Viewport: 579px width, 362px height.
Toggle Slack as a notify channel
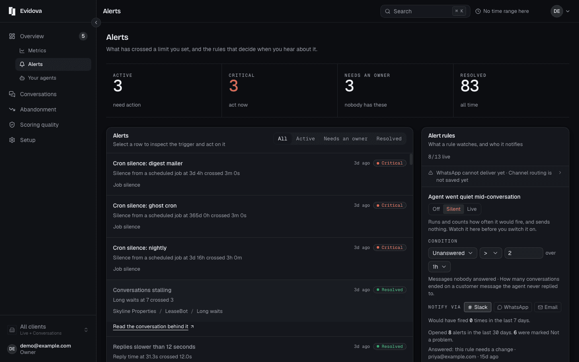point(478,307)
